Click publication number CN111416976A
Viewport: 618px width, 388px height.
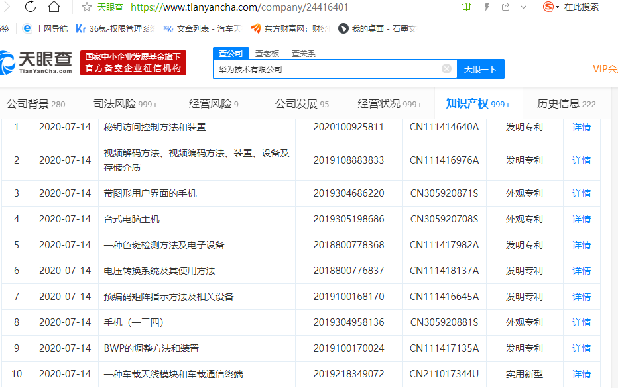(444, 160)
